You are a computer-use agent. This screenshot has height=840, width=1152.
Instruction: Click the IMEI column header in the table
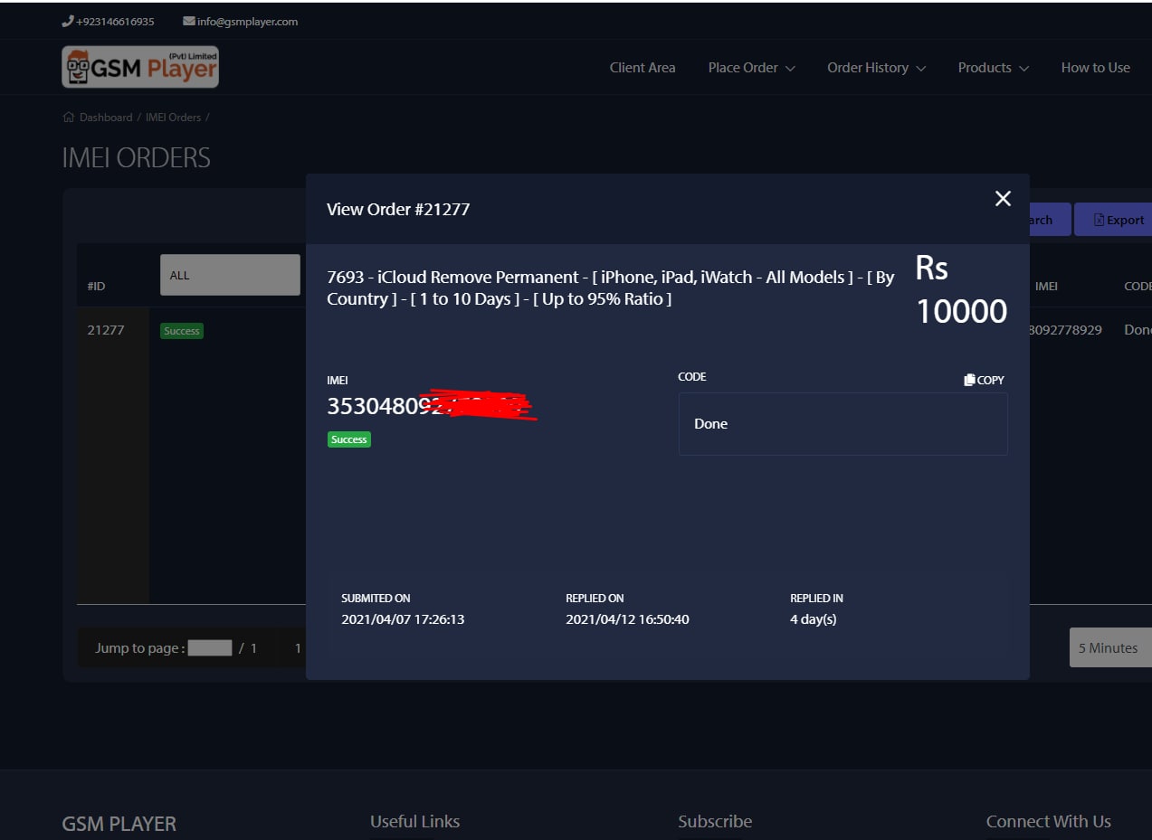tap(1046, 286)
